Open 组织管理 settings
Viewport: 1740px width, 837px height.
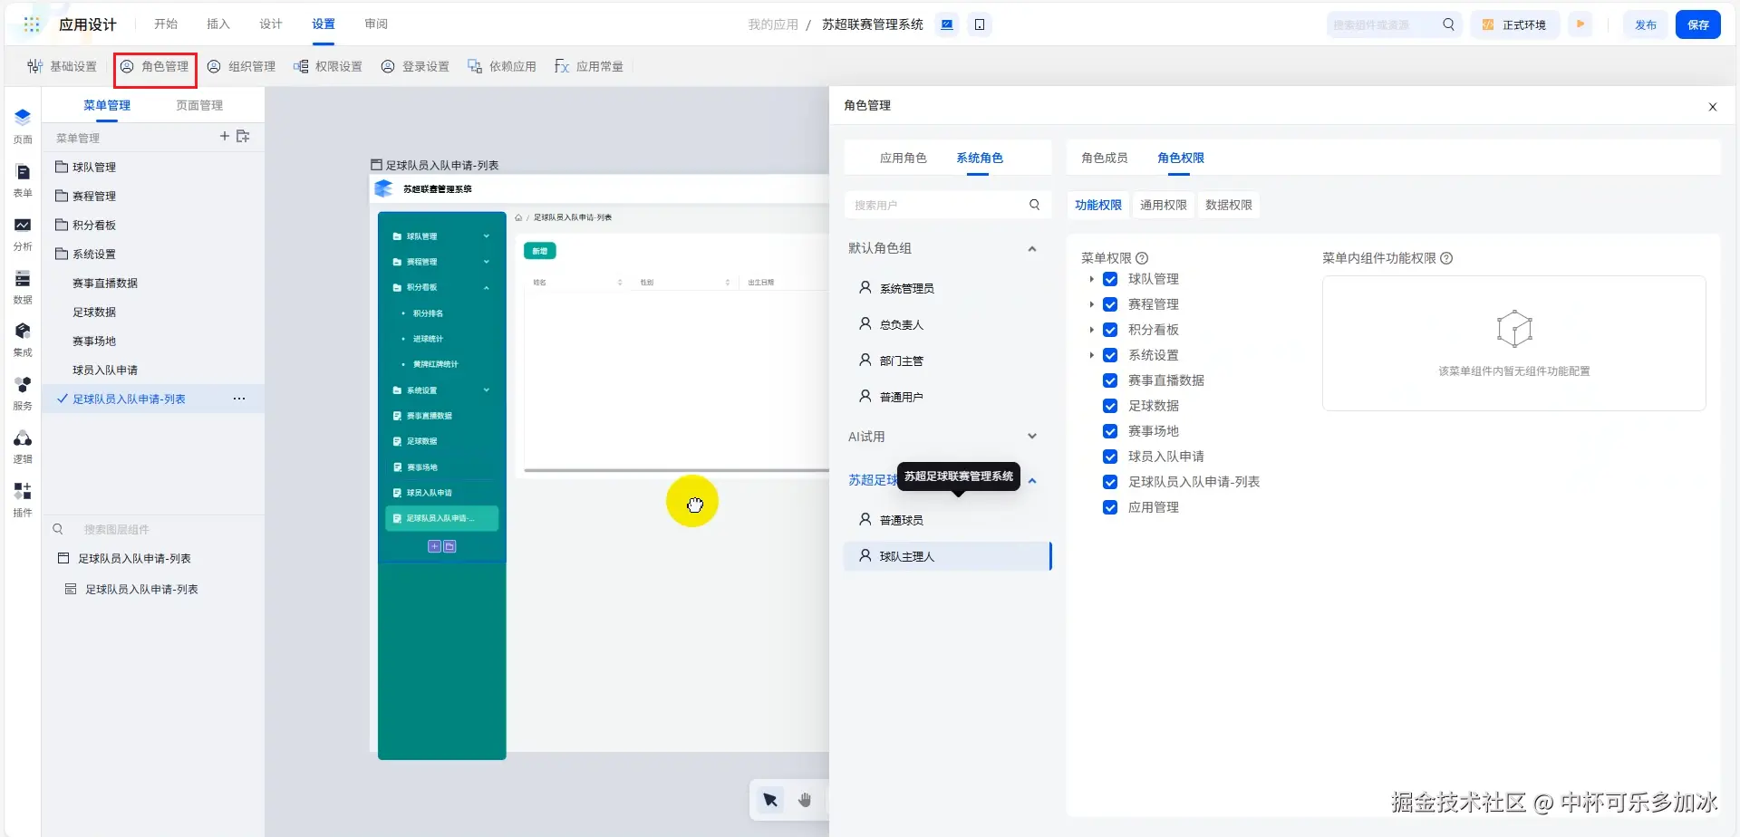click(241, 67)
